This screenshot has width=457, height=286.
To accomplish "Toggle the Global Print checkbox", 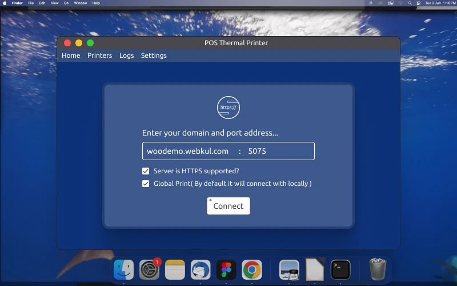I will point(146,184).
